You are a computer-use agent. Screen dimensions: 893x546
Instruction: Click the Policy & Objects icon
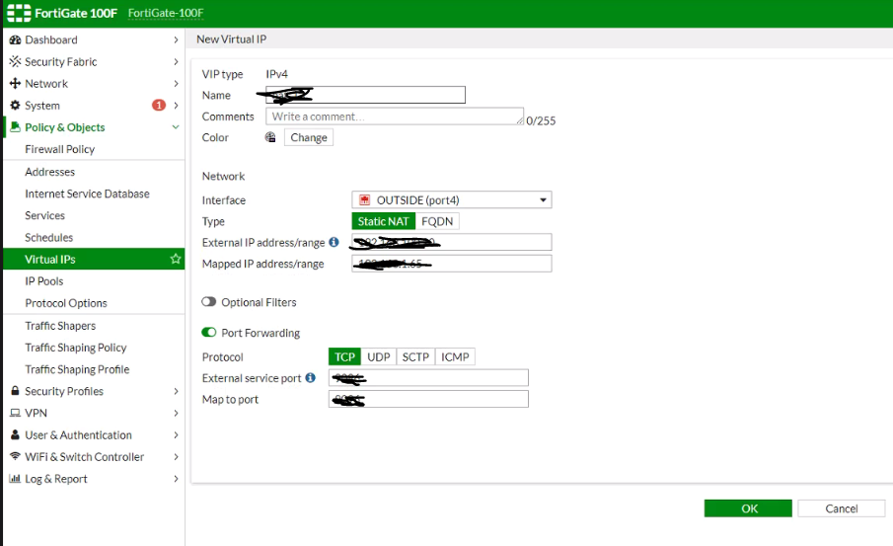[x=15, y=127]
